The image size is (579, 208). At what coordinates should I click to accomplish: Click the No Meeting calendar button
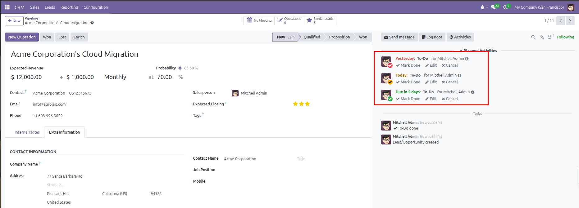coord(259,20)
